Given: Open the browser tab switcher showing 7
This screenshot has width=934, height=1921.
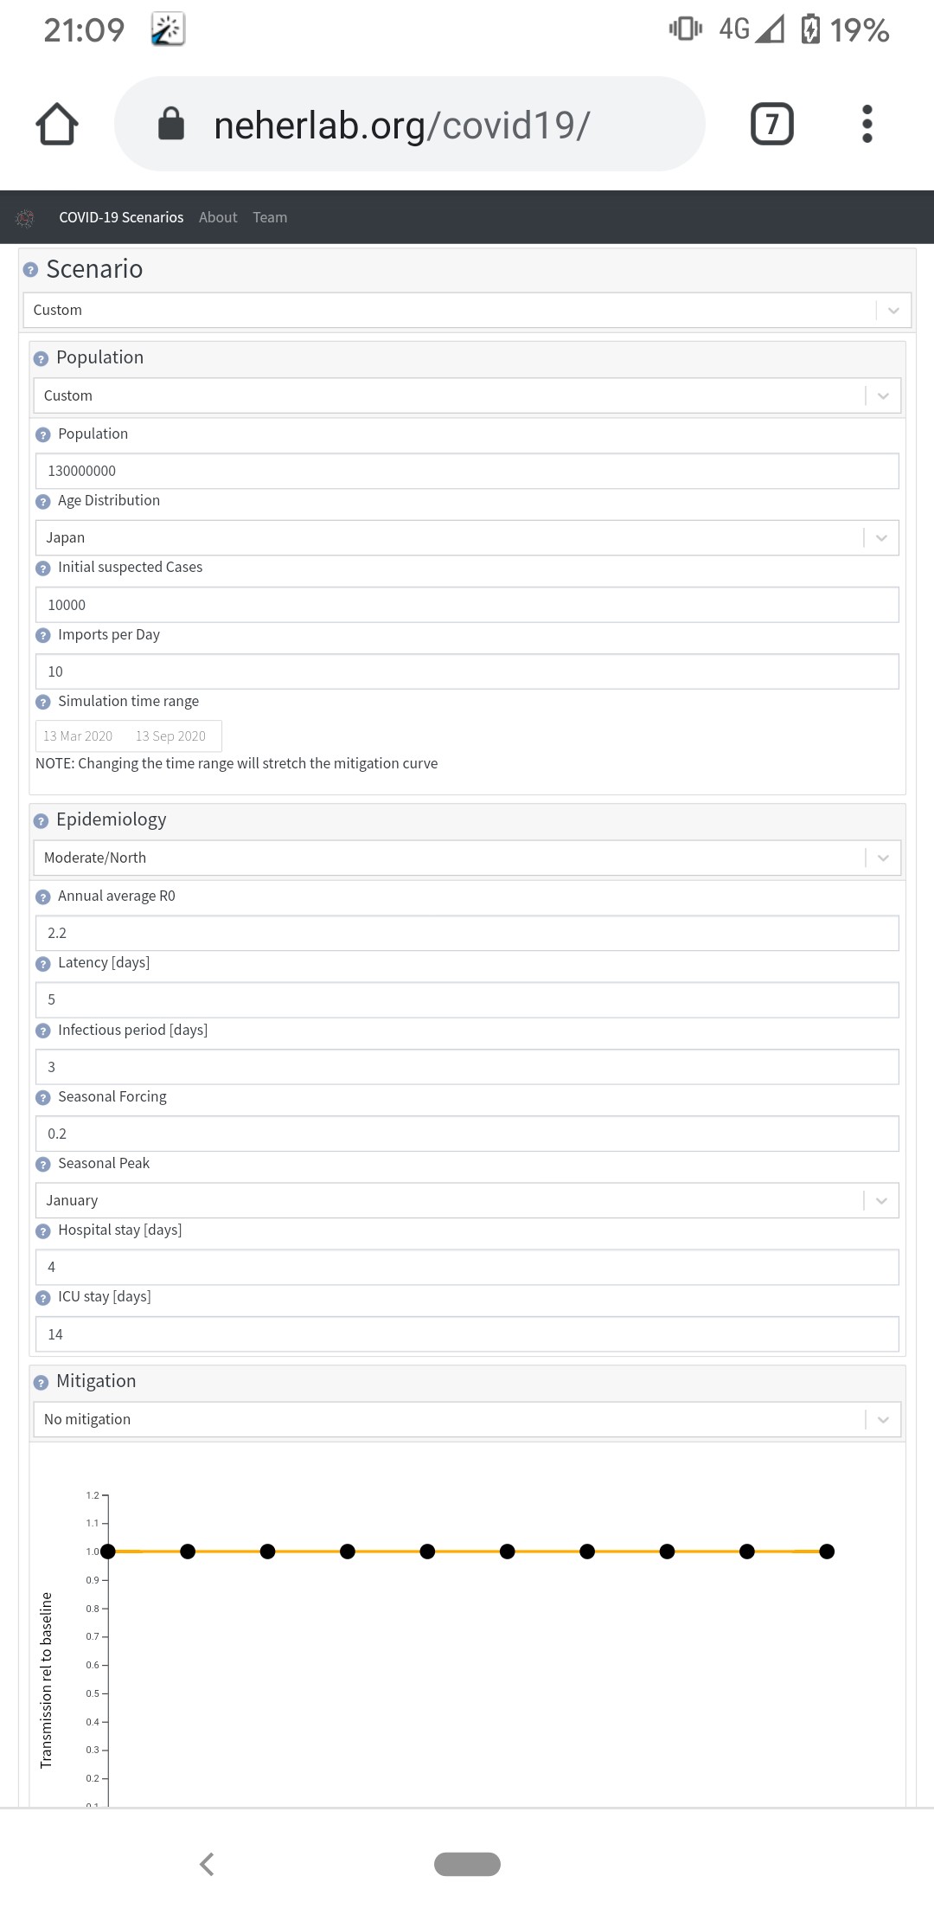Looking at the screenshot, I should point(771,125).
